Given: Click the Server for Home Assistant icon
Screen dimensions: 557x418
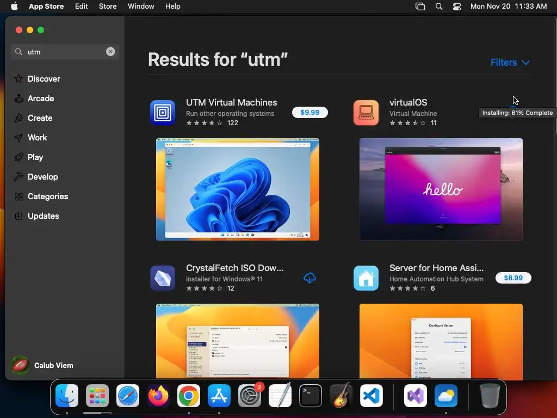Looking at the screenshot, I should [366, 278].
